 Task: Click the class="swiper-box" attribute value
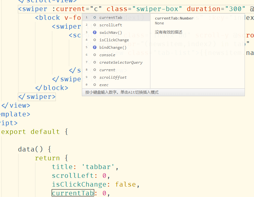pyautogui.click(x=157, y=9)
